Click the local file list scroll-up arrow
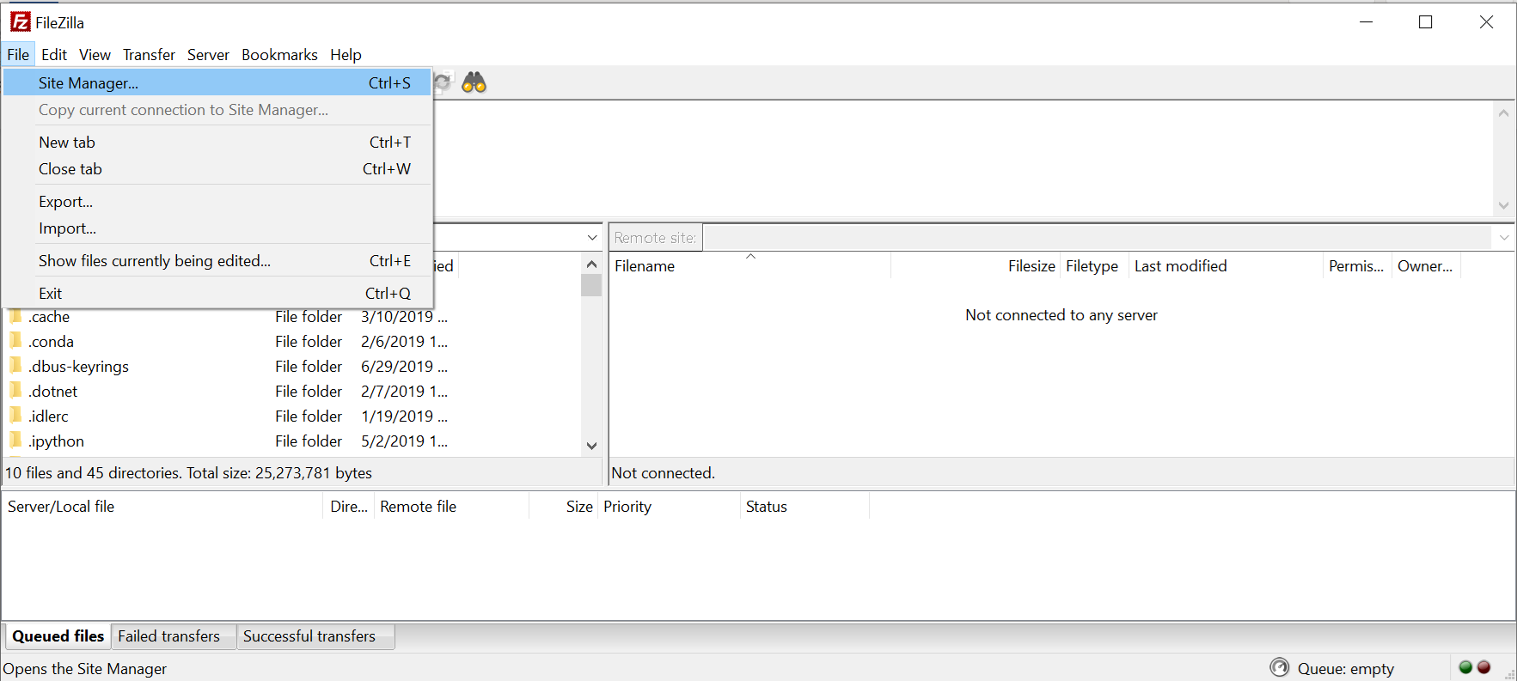This screenshot has height=681, width=1517. point(591,264)
